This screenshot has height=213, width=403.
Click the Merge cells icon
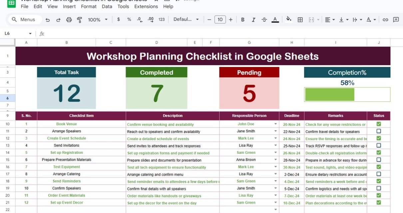point(311,20)
